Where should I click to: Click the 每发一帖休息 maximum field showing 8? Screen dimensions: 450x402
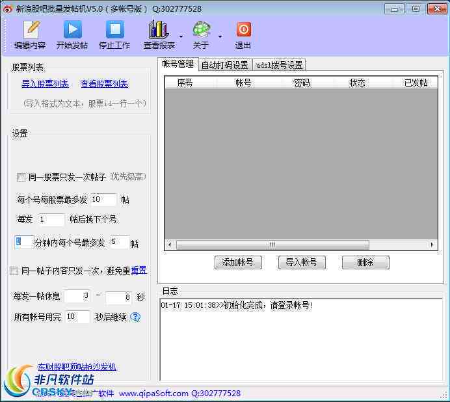(118, 298)
